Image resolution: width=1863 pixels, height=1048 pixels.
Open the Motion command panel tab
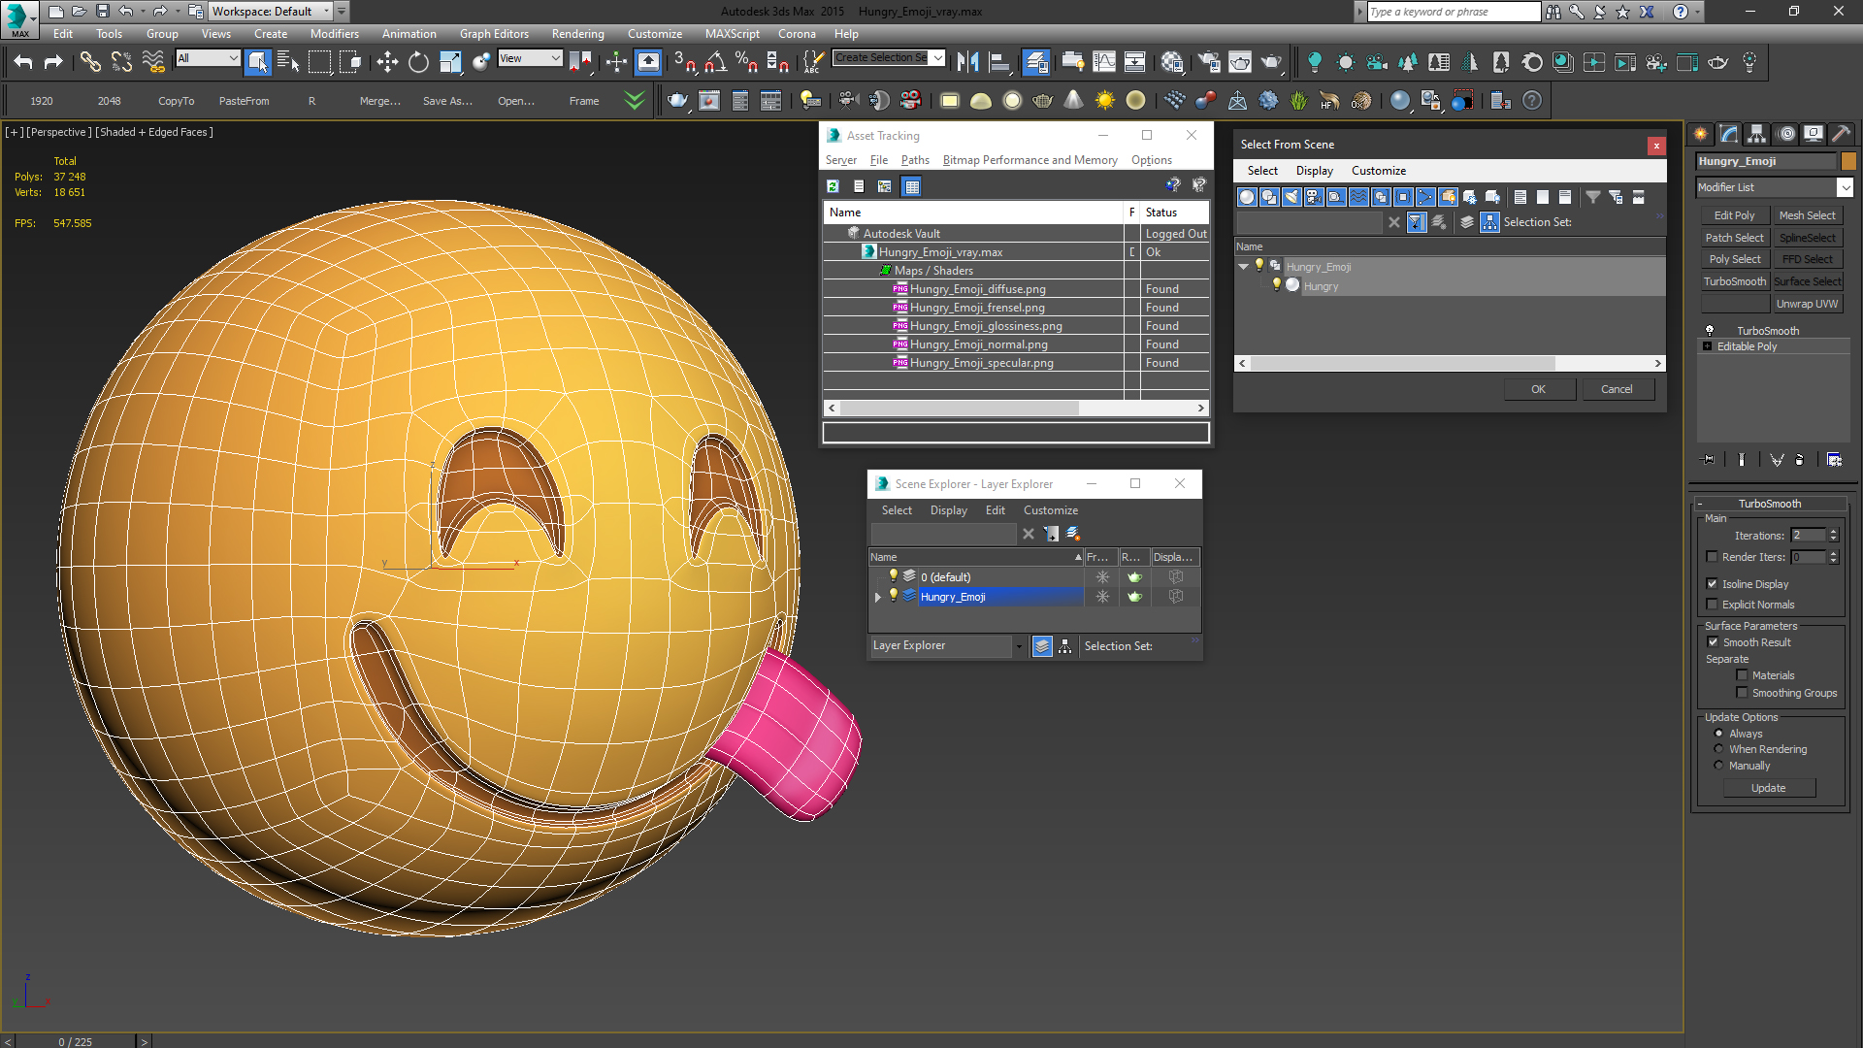pos(1786,134)
